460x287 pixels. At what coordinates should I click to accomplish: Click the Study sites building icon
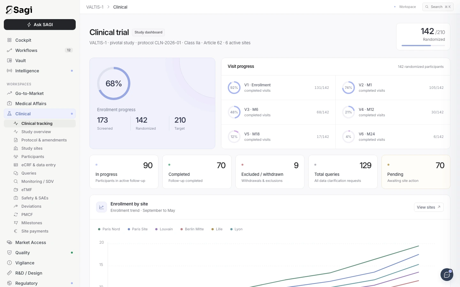pyautogui.click(x=16, y=148)
